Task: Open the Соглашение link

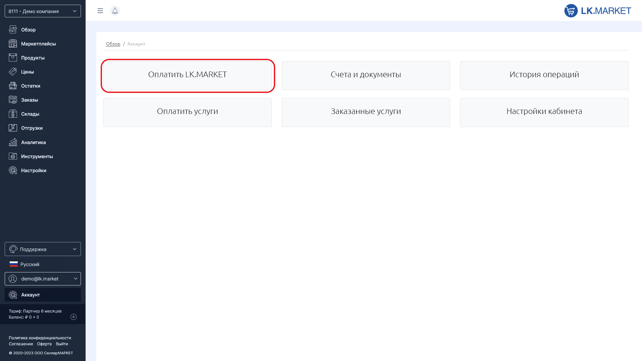Action: (x=21, y=344)
